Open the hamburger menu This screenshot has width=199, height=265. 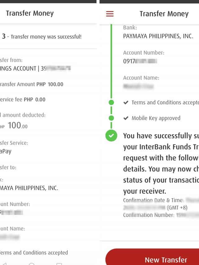(110, 14)
